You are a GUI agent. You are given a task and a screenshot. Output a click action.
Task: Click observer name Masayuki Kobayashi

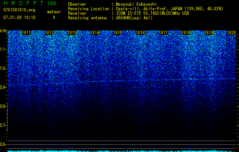pos(136,4)
